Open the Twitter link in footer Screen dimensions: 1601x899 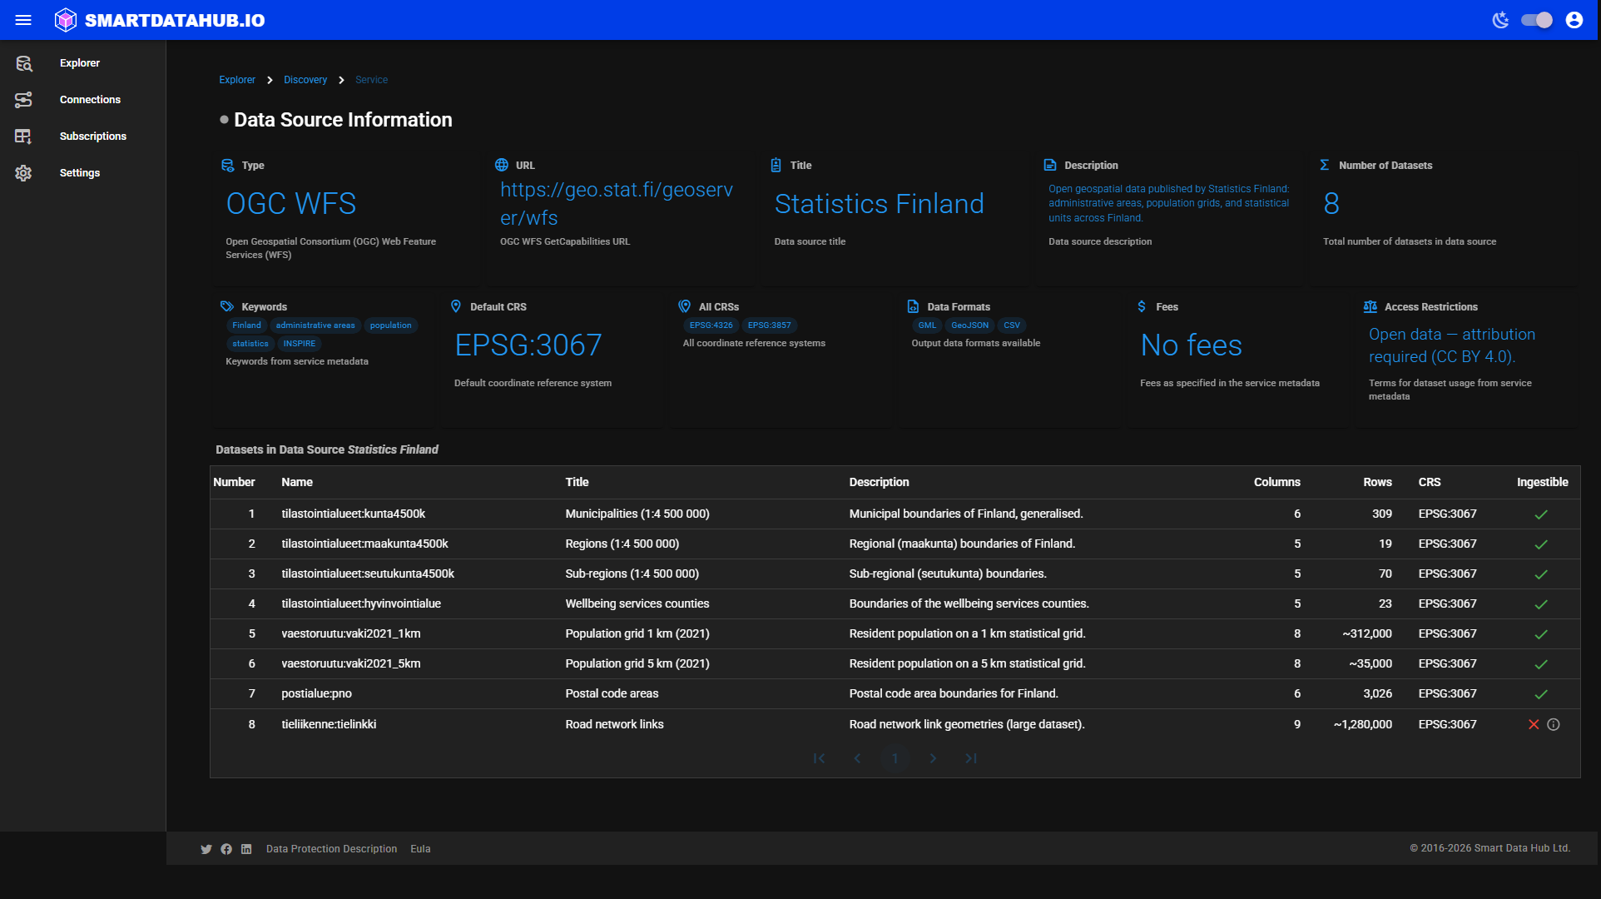tap(206, 849)
